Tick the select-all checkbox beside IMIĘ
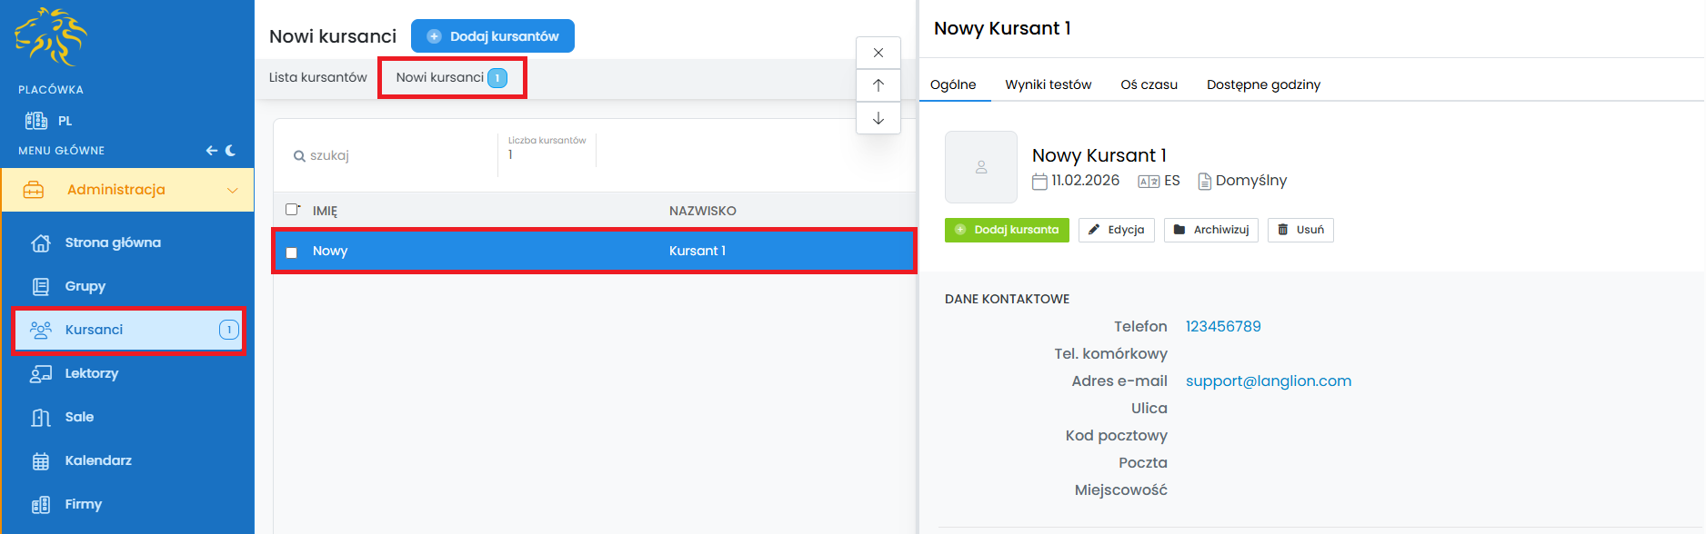Screen dimensions: 1706x534 (292, 210)
